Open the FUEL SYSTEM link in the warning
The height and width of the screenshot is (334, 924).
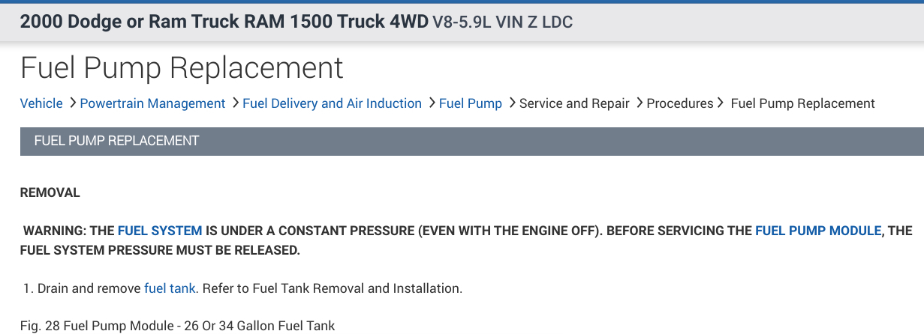coord(160,231)
